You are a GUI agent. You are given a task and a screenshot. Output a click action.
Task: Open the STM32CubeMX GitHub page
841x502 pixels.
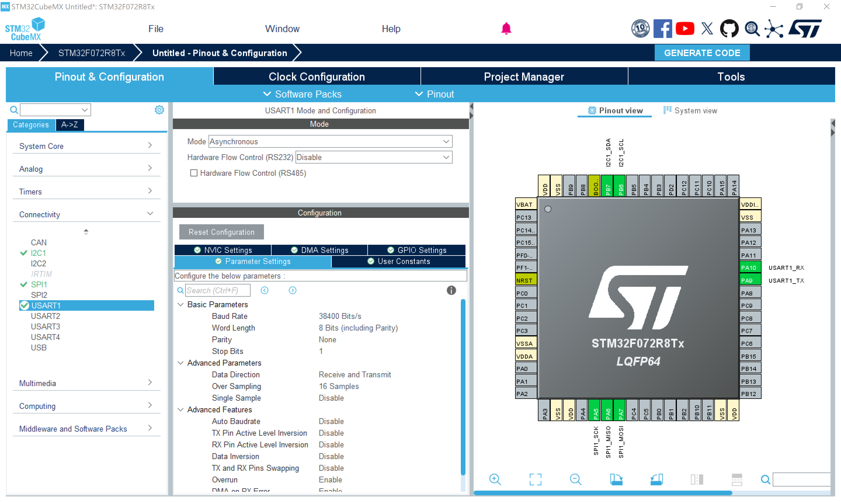coord(729,29)
